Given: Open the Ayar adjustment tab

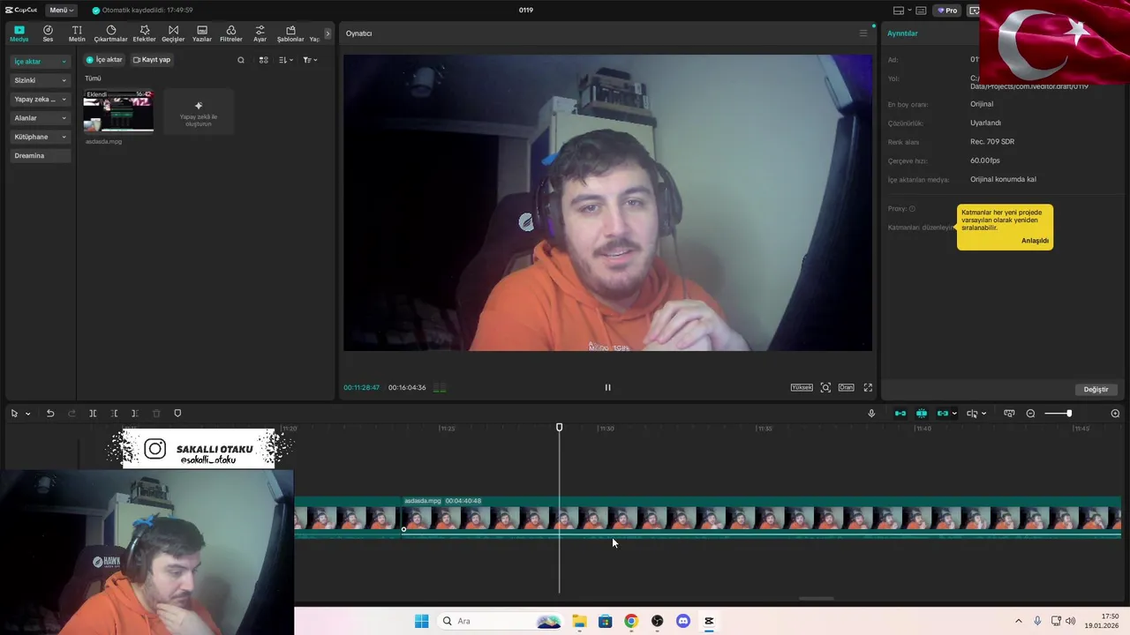Looking at the screenshot, I should tap(260, 34).
